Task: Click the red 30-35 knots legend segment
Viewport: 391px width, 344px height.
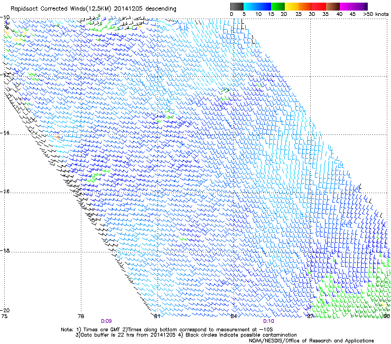Action: click(x=319, y=6)
